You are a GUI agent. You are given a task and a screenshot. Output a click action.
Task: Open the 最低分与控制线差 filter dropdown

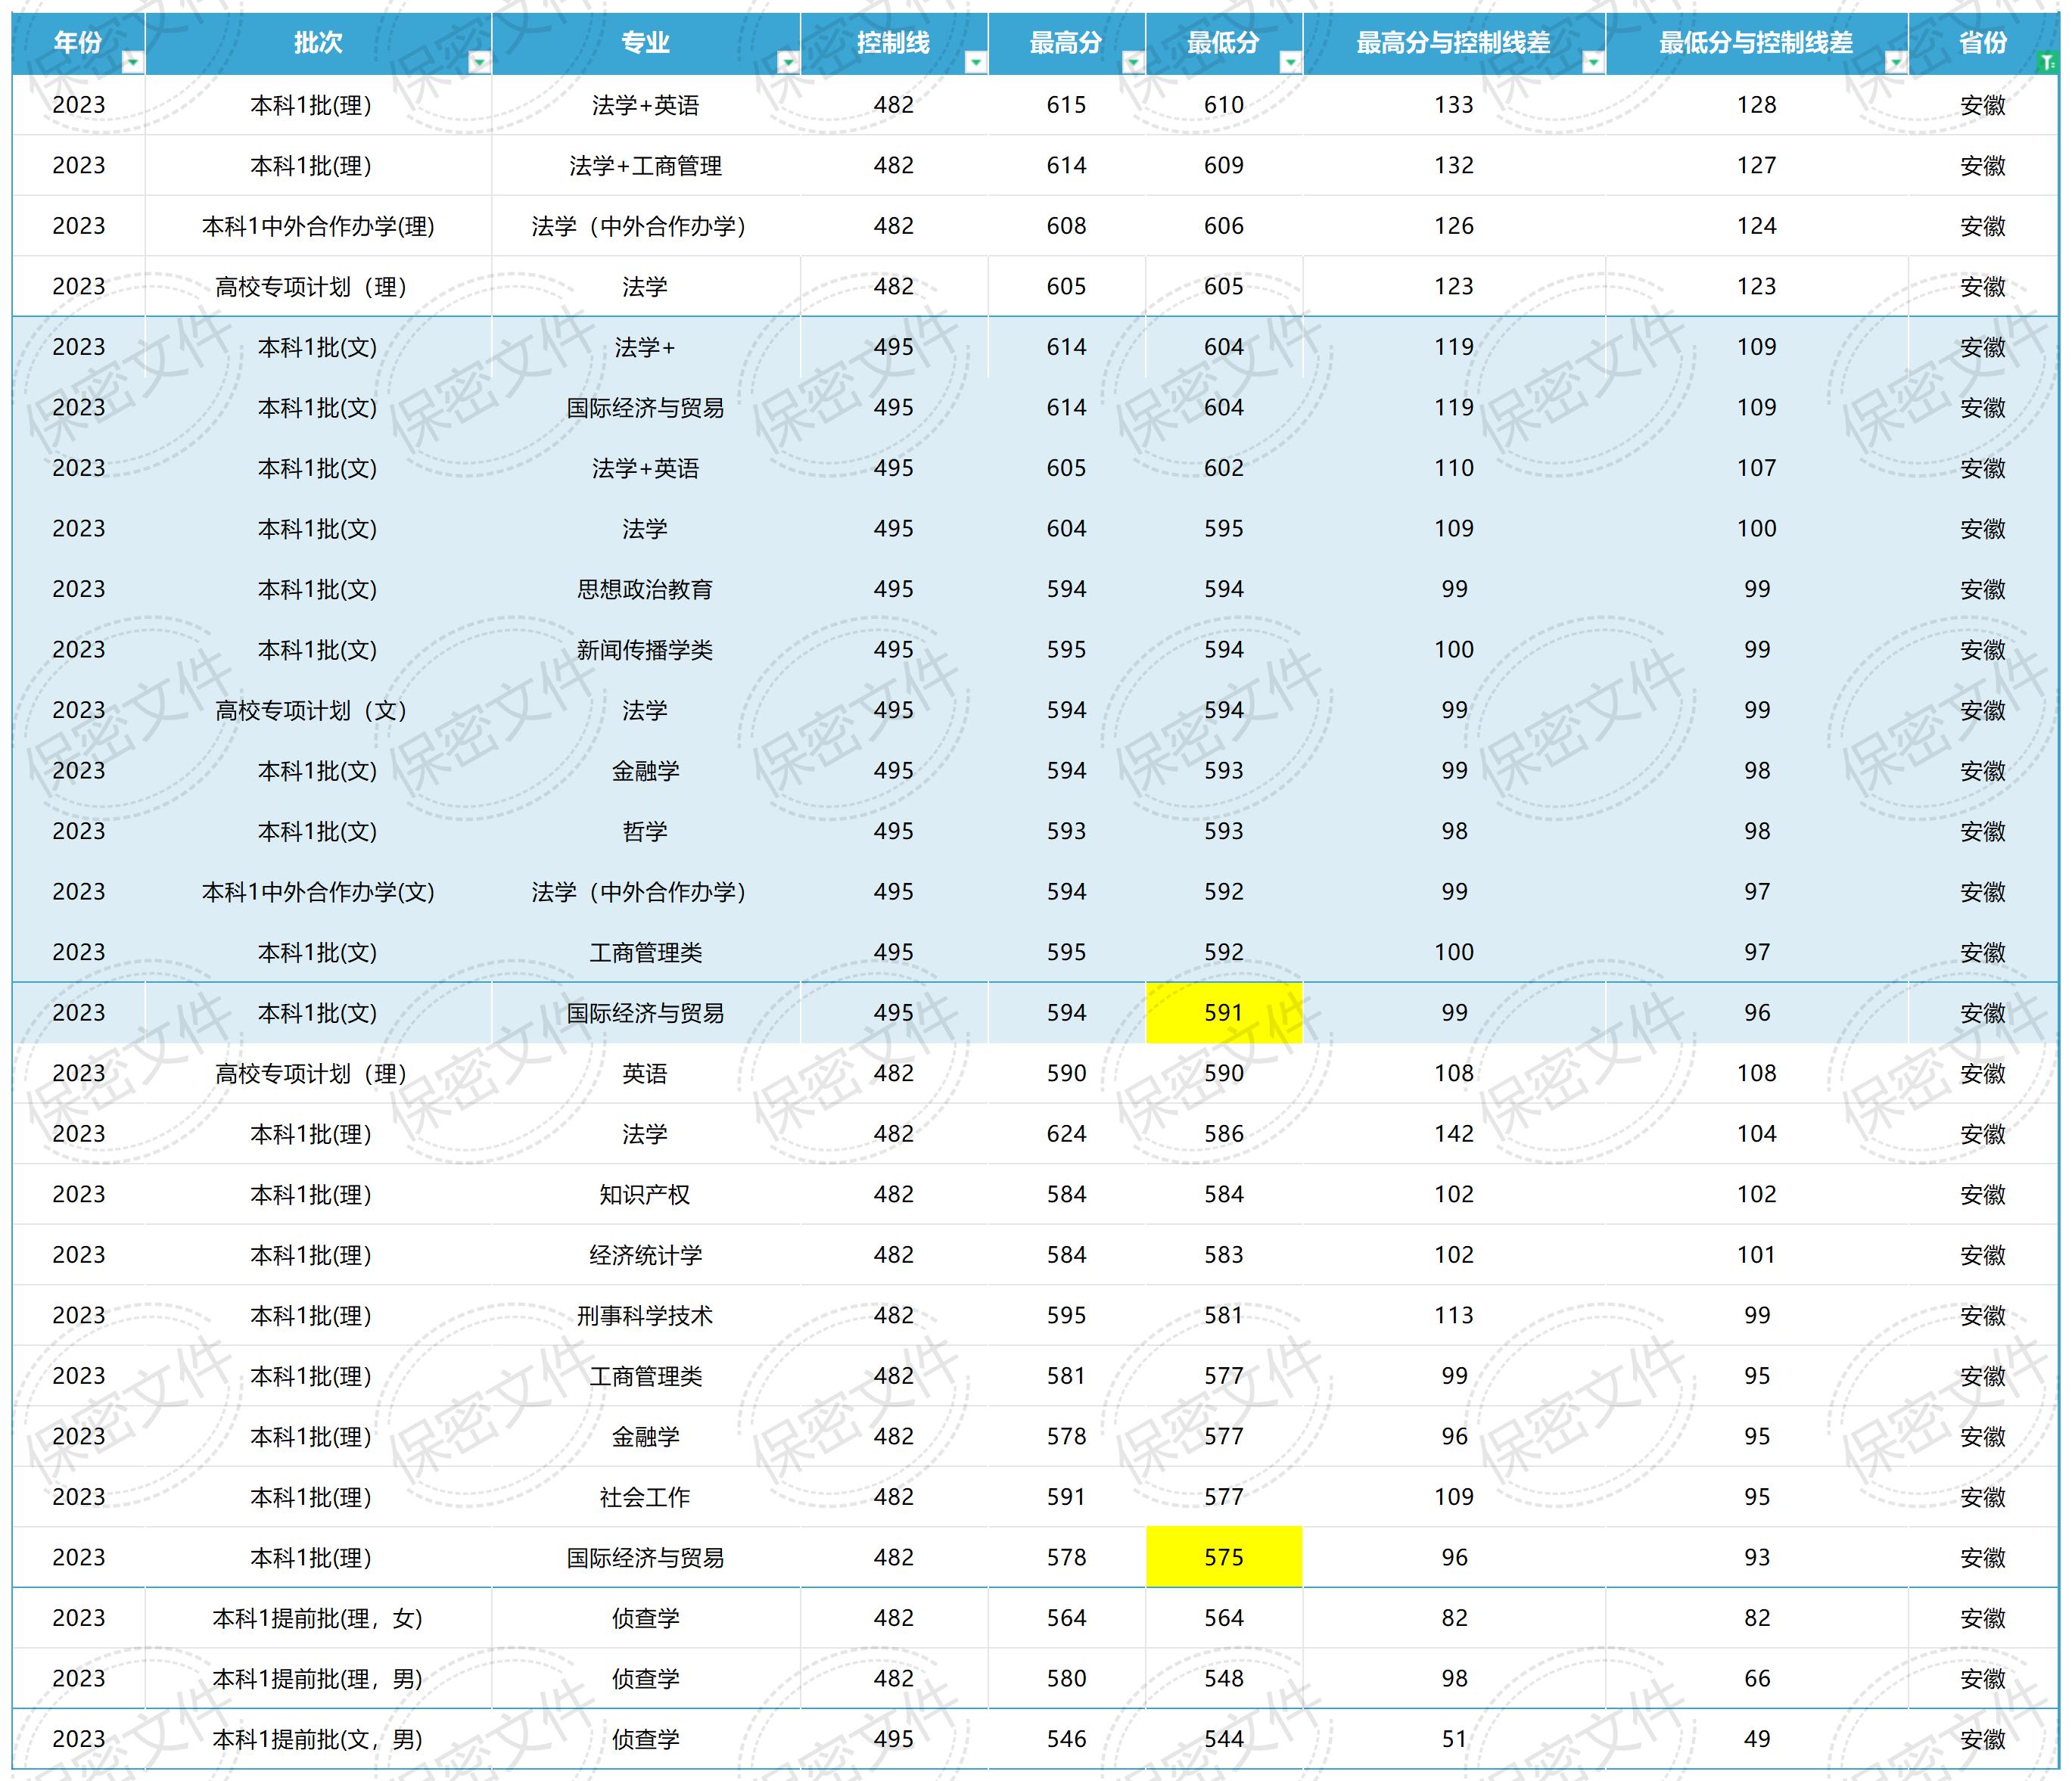(1895, 62)
